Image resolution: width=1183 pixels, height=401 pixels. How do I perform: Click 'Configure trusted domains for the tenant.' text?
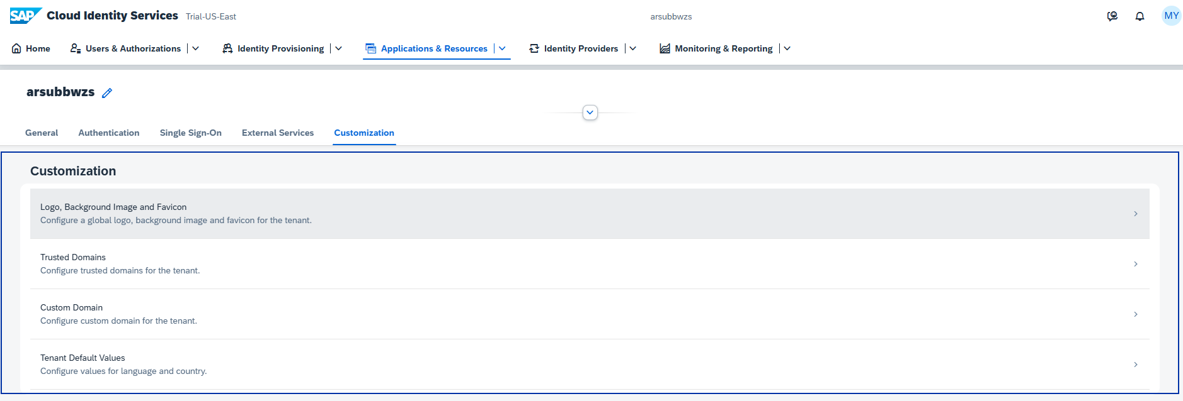tap(120, 270)
